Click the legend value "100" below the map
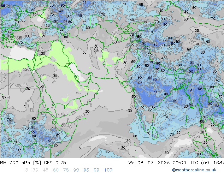 108,170
